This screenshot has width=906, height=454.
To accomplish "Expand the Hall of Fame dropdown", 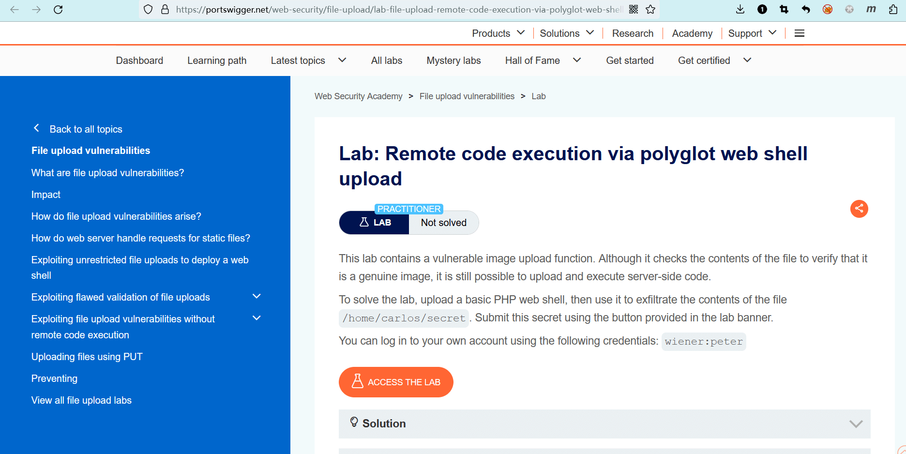I will 543,61.
